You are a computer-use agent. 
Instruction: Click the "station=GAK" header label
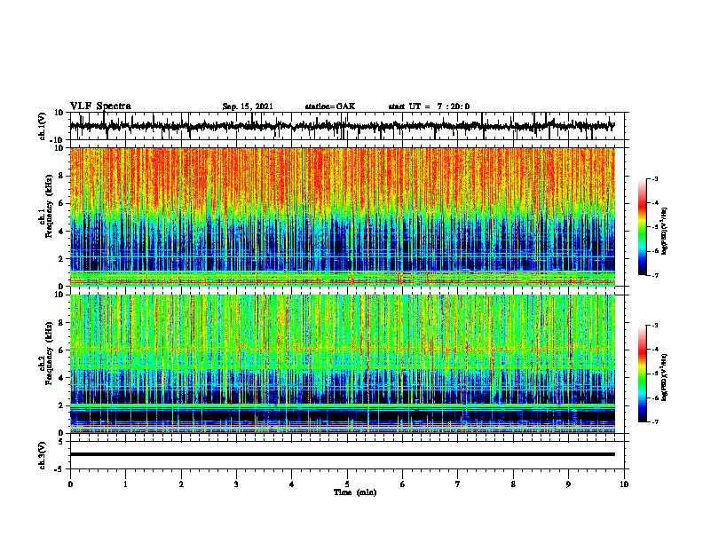(330, 106)
